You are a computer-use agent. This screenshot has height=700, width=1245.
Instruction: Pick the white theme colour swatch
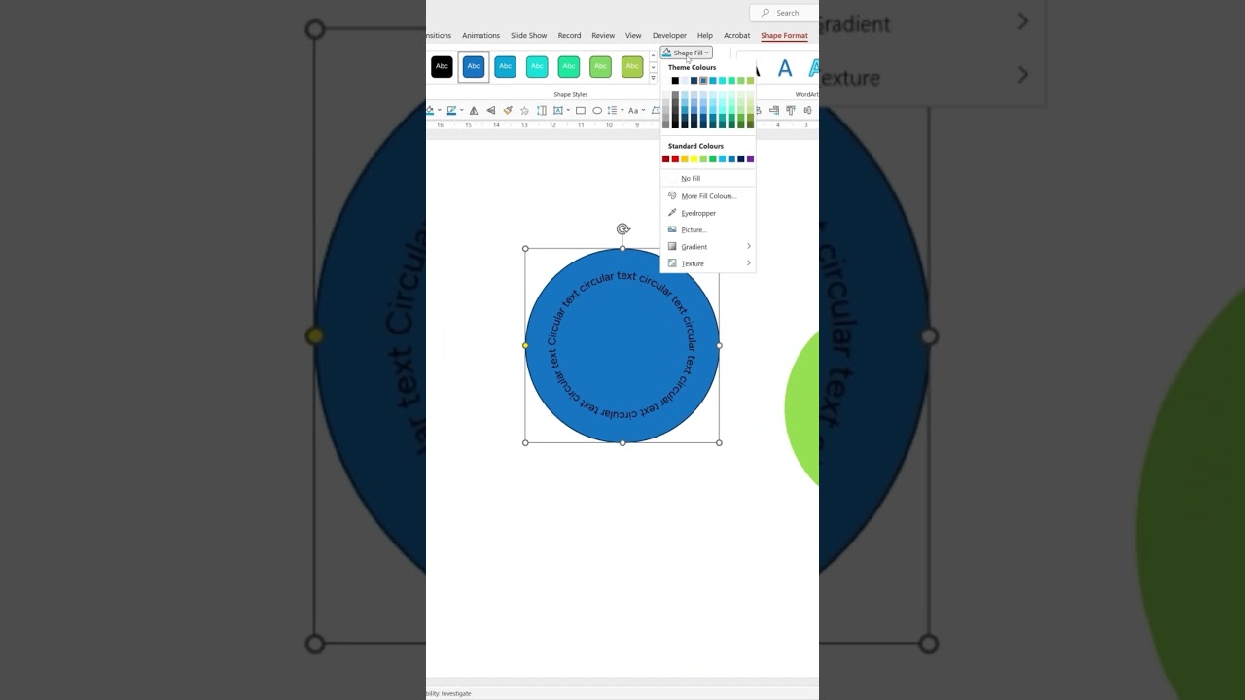tap(666, 81)
